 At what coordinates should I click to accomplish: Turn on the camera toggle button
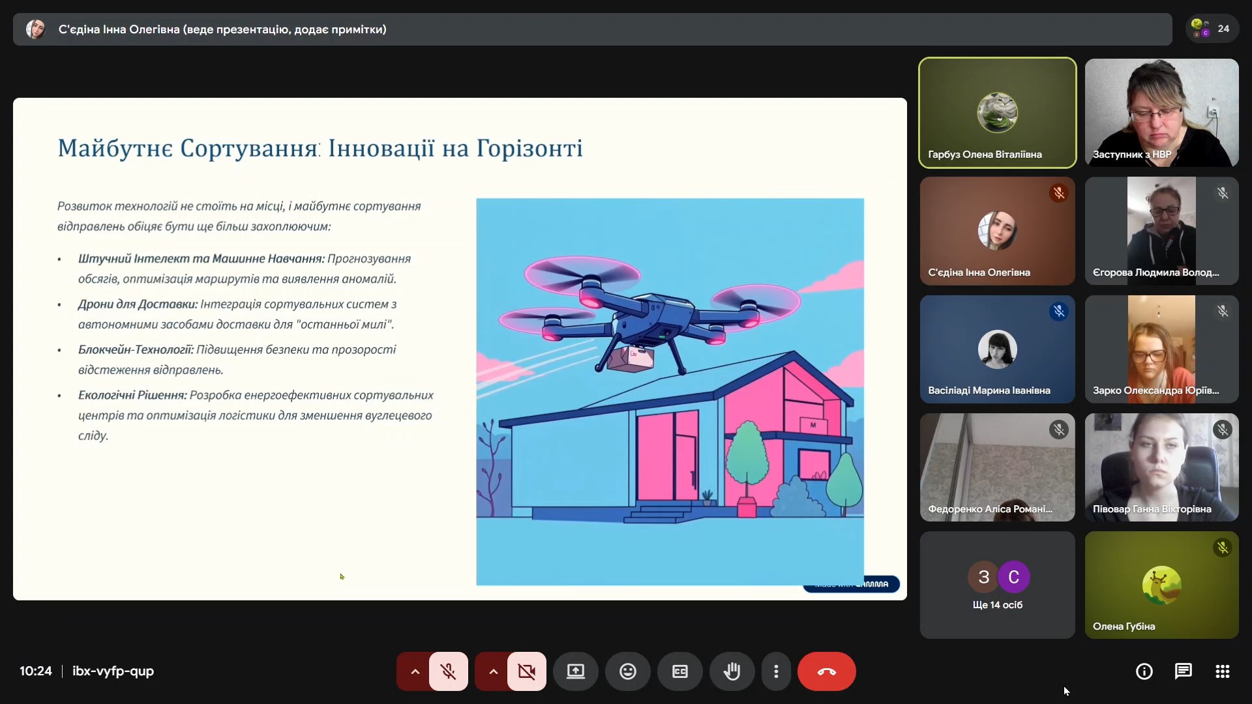[526, 671]
